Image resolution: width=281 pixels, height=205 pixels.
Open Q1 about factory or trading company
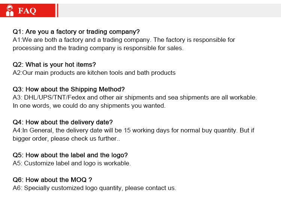(x=76, y=31)
